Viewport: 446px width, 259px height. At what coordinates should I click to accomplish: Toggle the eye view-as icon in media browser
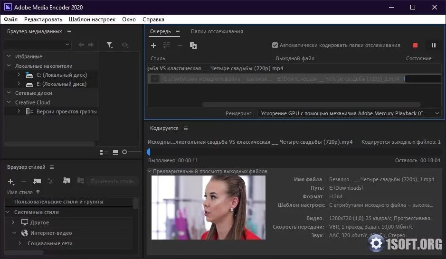tap(125, 45)
